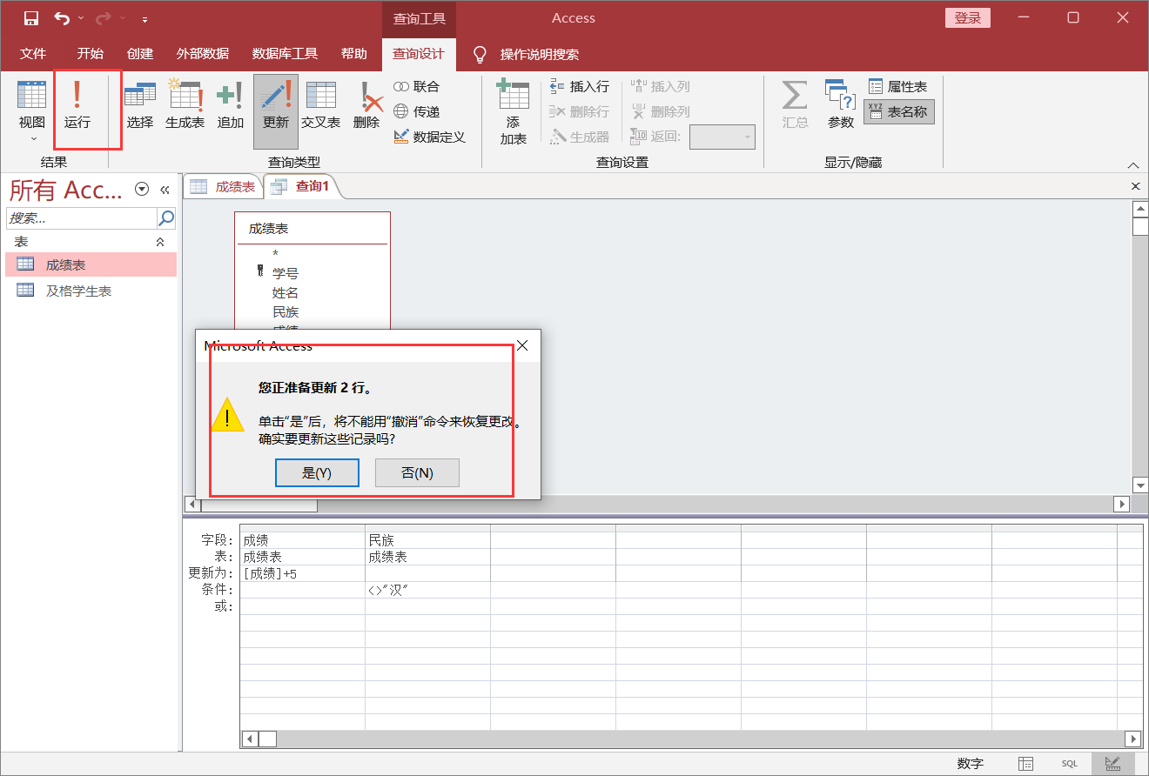
Task: Switch to 成绩表 document tab
Action: 223,186
